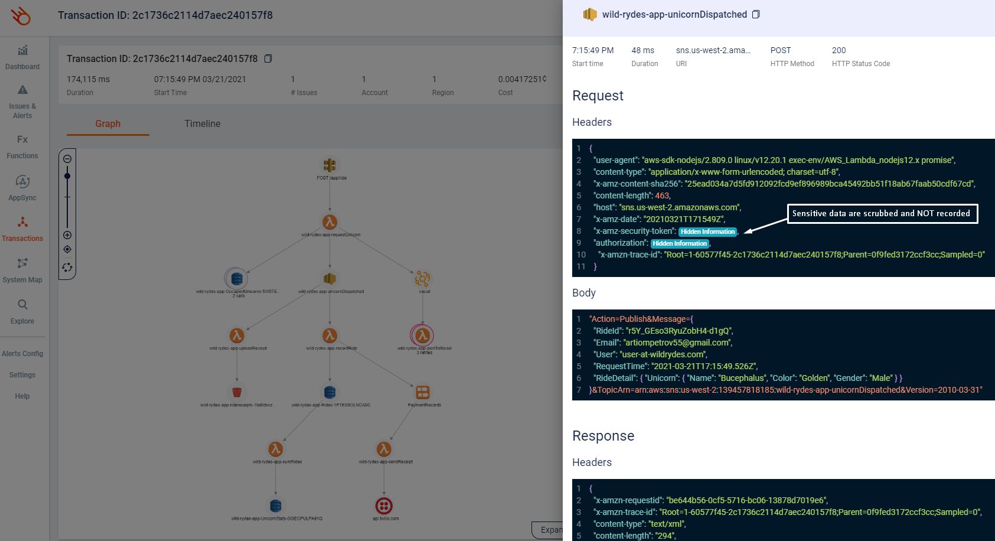The width and height of the screenshot is (995, 541).
Task: Select the ridereceipts S3 bucket node
Action: click(x=237, y=392)
